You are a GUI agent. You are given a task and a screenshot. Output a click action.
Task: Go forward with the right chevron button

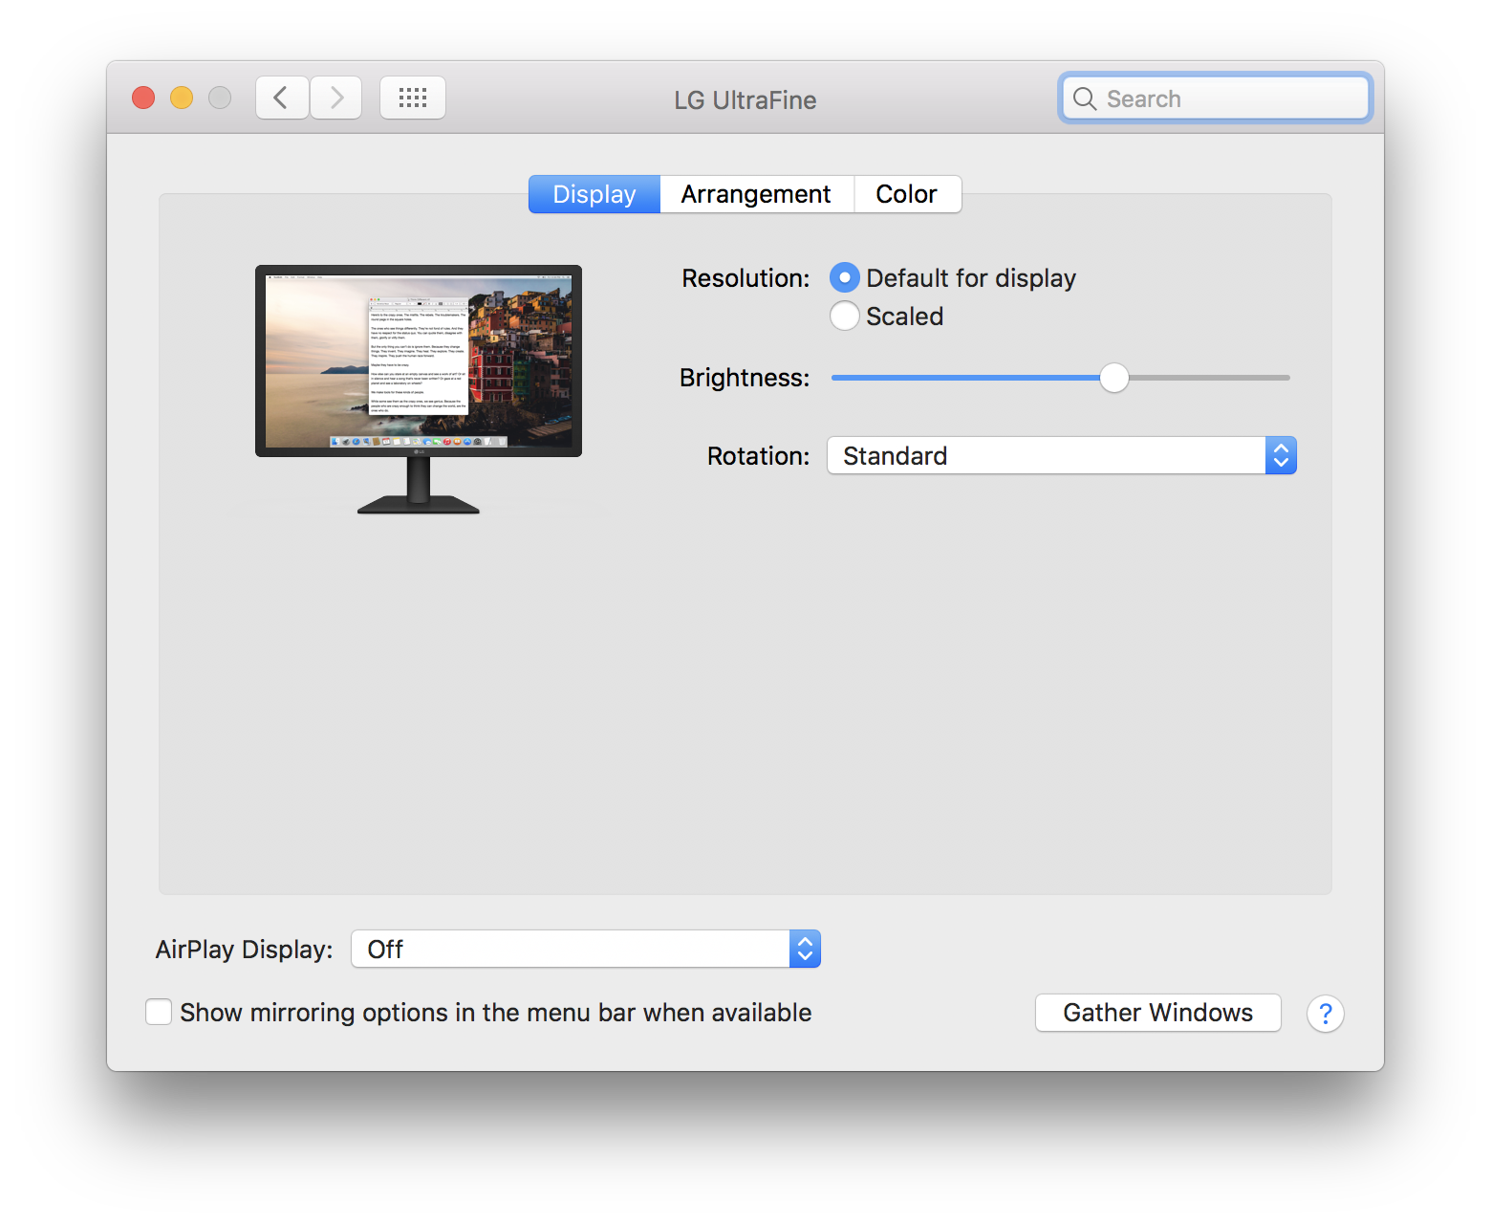coord(336,98)
